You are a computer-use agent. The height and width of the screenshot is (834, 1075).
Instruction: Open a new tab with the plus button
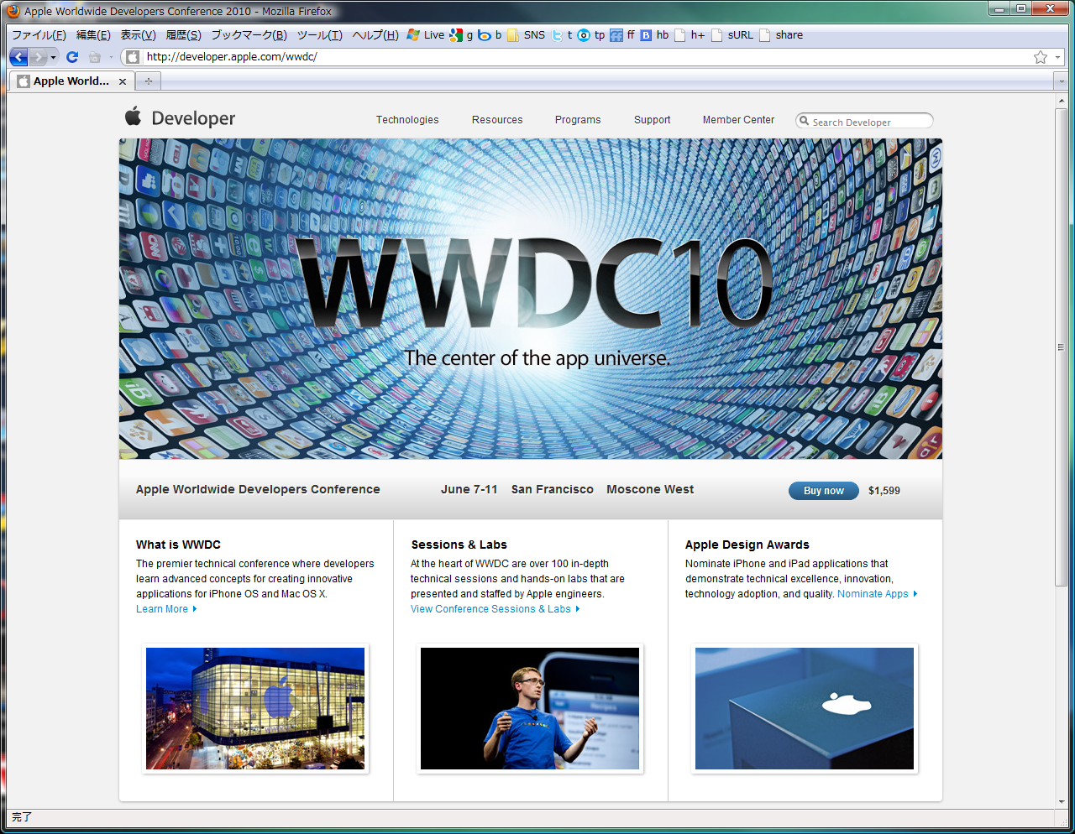point(149,81)
